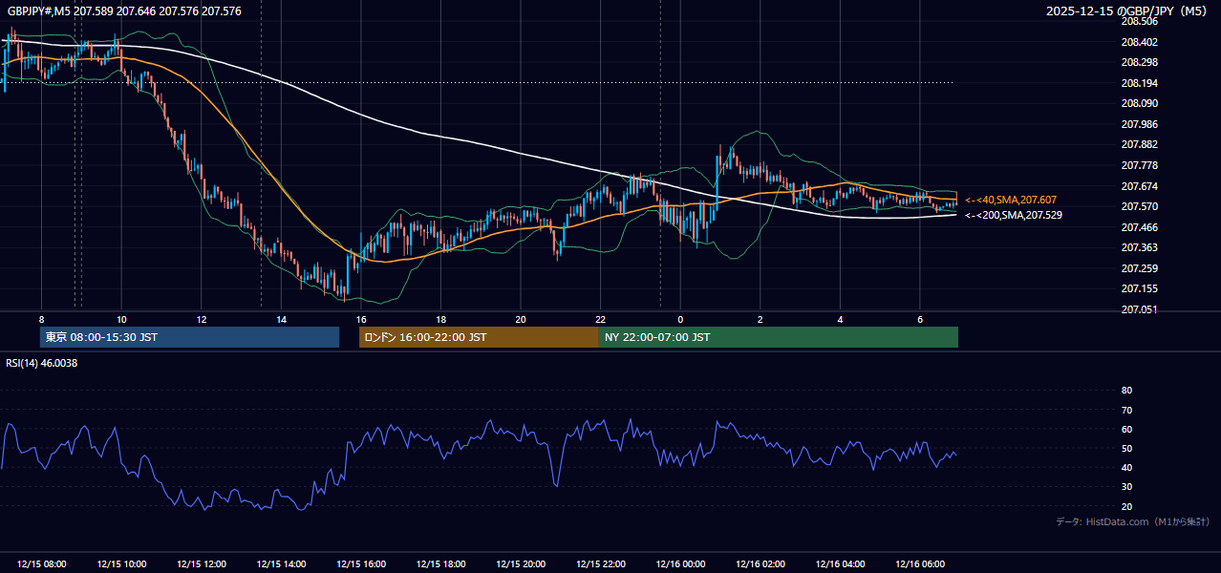Viewport: 1221px width, 573px height.
Task: Click hour label 14 under price chart
Action: [x=281, y=319]
